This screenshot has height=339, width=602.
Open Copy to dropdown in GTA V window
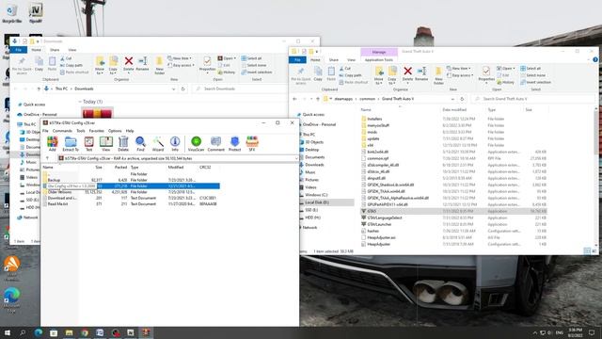[x=392, y=76]
